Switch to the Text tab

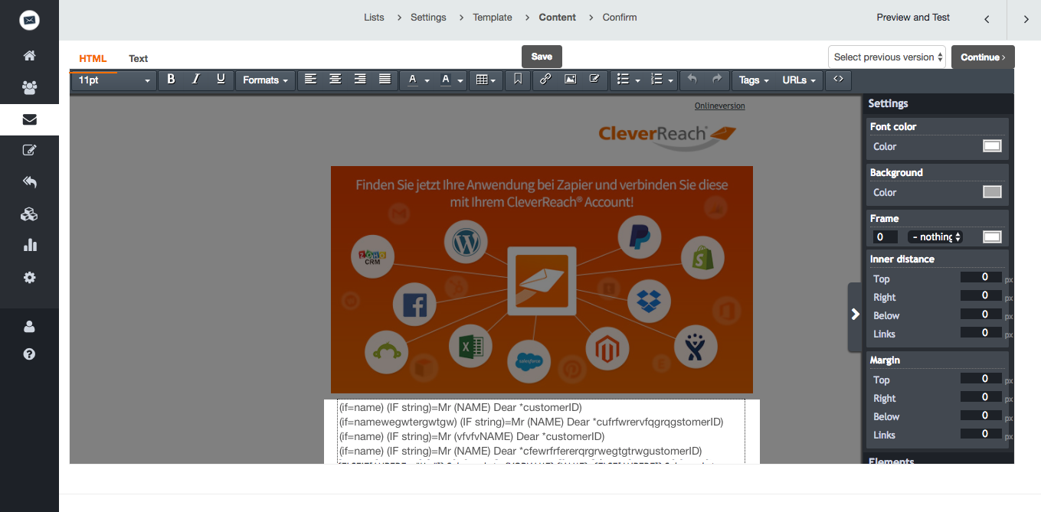pyautogui.click(x=139, y=59)
